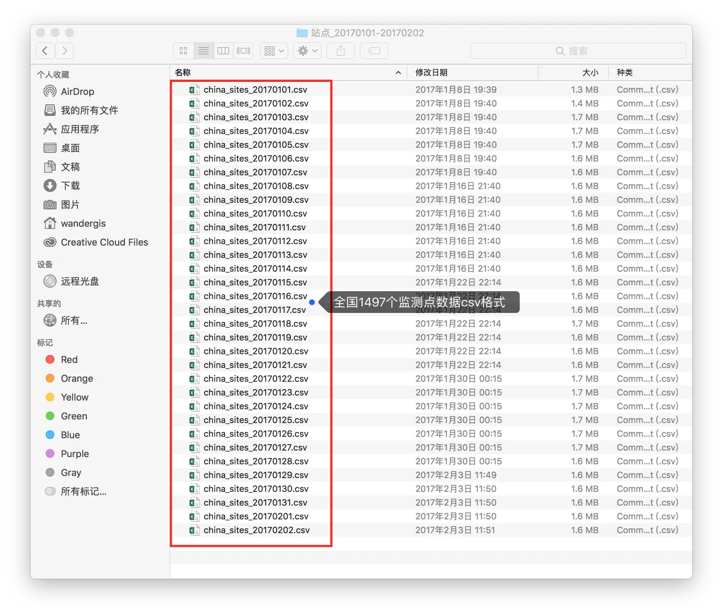Sort files by 修改日期 column header

click(431, 72)
